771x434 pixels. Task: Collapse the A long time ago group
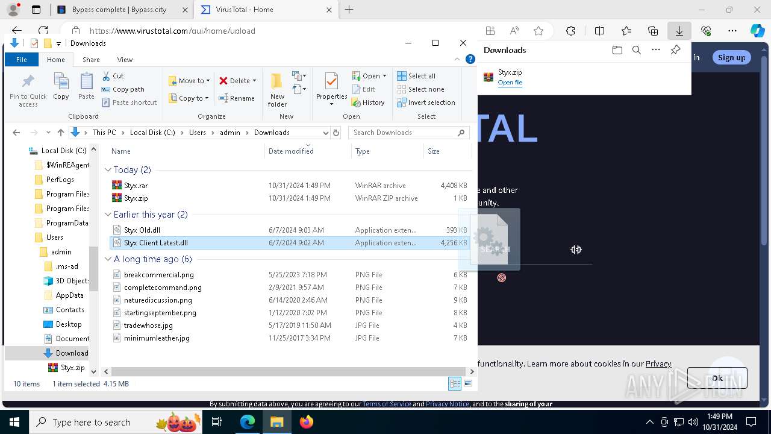pyautogui.click(x=108, y=259)
